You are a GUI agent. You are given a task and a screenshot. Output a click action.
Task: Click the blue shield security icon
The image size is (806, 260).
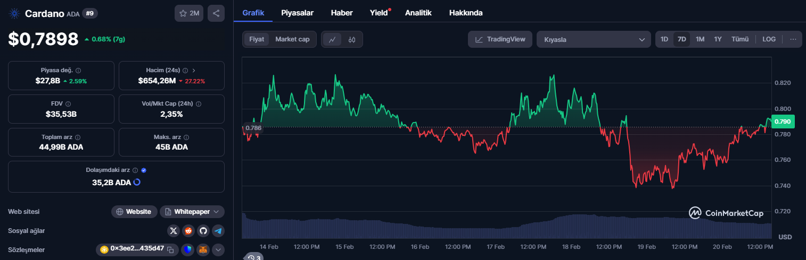tap(187, 249)
